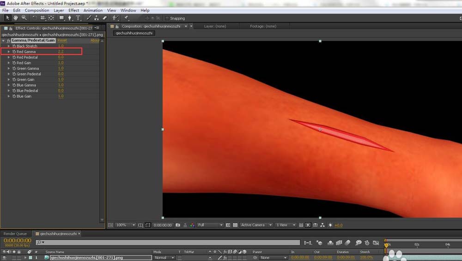Select the Selection arrow tool
This screenshot has height=261, width=462.
(x=7, y=18)
